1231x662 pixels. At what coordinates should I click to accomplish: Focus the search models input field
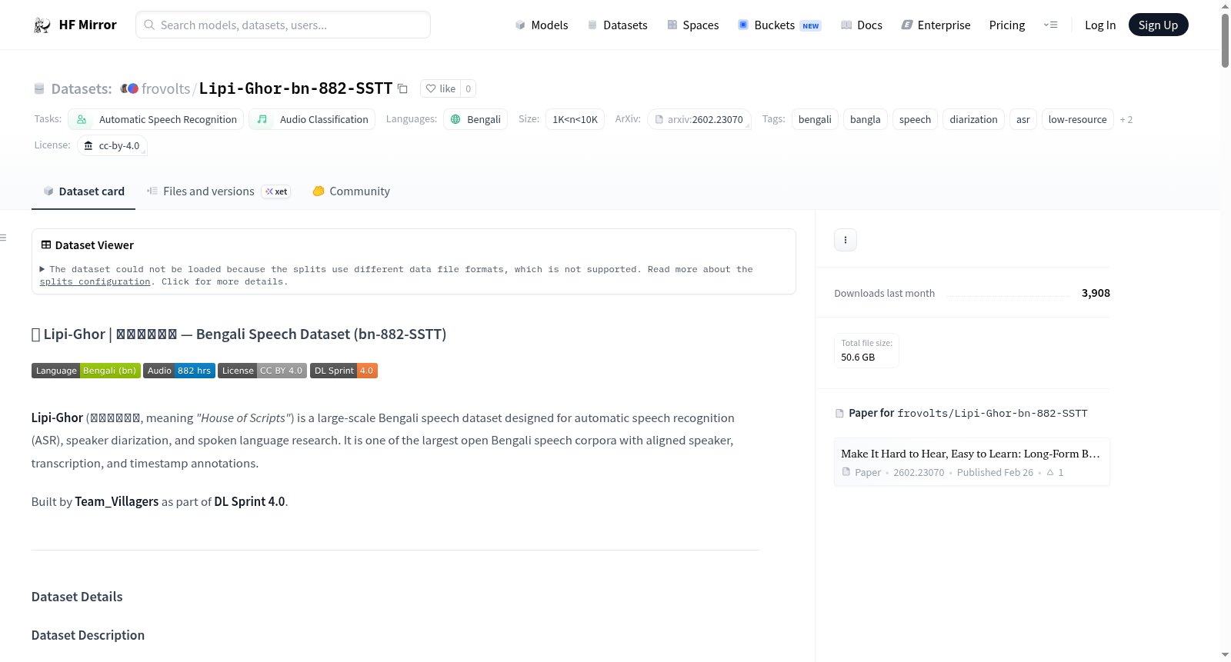283,25
